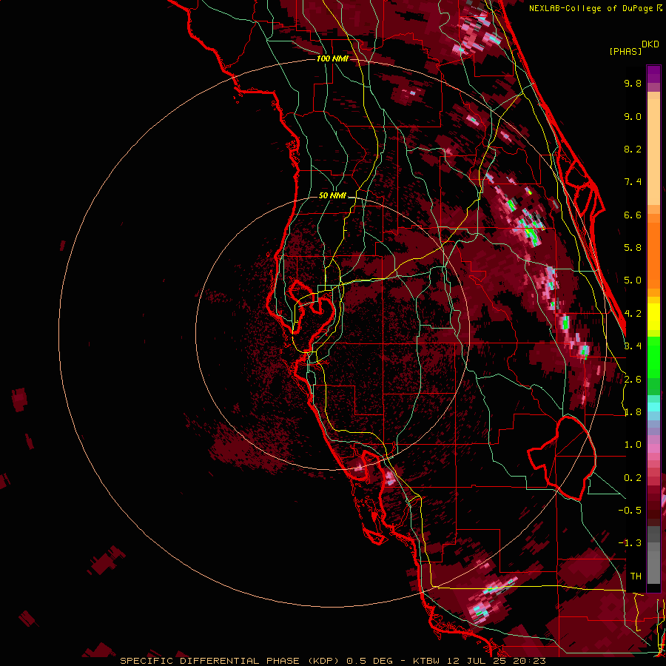Click the TH threshold label
Viewport: 666px width, 666px height.
636,576
